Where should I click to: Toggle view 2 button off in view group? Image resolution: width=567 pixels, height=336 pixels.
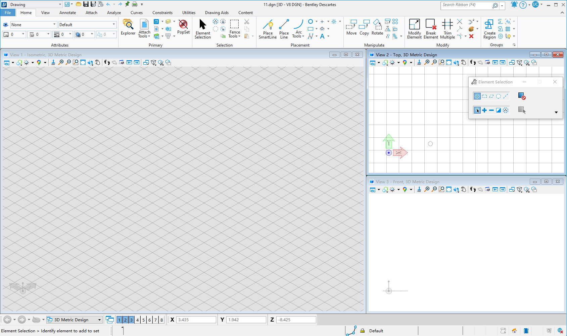(x=125, y=320)
